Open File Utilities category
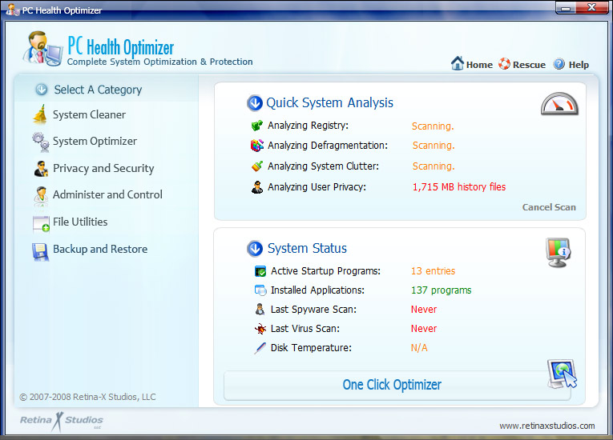This screenshot has width=613, height=440. [80, 222]
